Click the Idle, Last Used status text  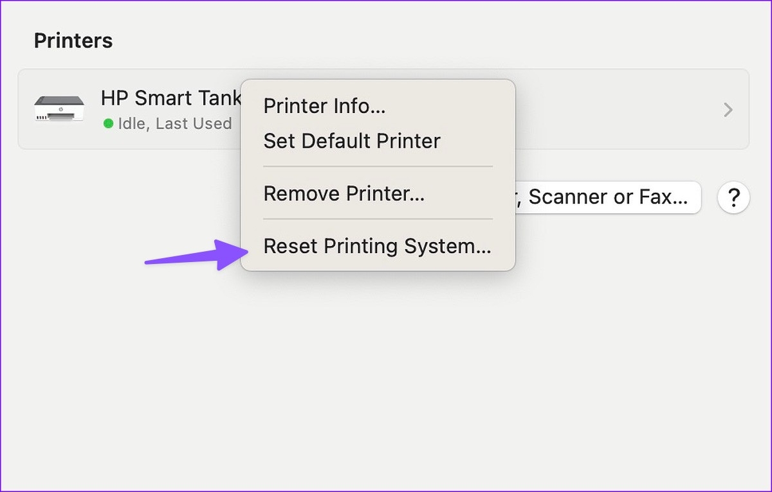[x=174, y=123]
